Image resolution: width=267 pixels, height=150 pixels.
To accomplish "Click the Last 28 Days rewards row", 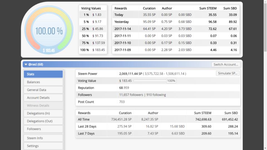I will [158, 126].
